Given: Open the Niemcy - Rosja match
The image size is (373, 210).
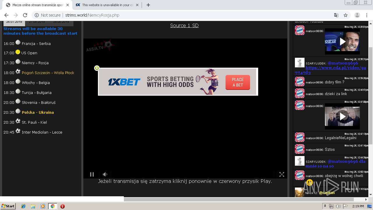Looking at the screenshot, I should 35,63.
